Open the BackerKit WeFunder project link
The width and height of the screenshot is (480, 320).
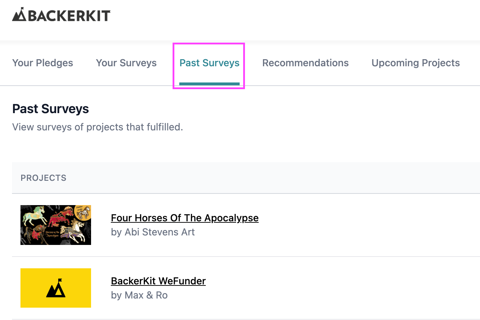158,281
